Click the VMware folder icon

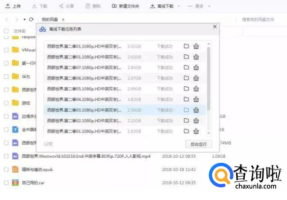click(x=15, y=49)
